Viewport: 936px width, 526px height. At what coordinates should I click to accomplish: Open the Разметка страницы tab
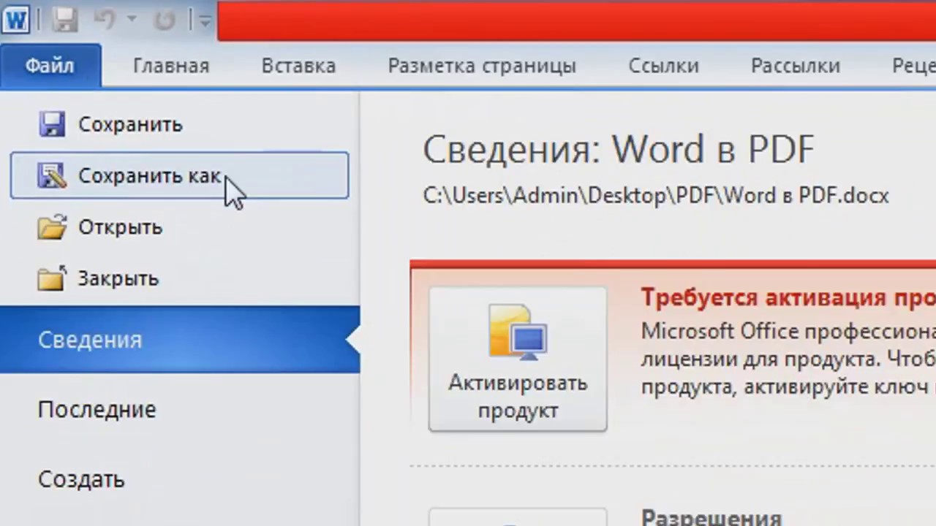click(482, 66)
